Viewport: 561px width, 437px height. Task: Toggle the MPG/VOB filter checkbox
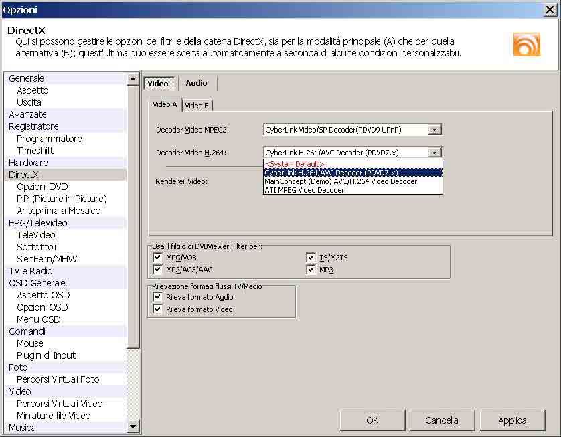pyautogui.click(x=158, y=258)
